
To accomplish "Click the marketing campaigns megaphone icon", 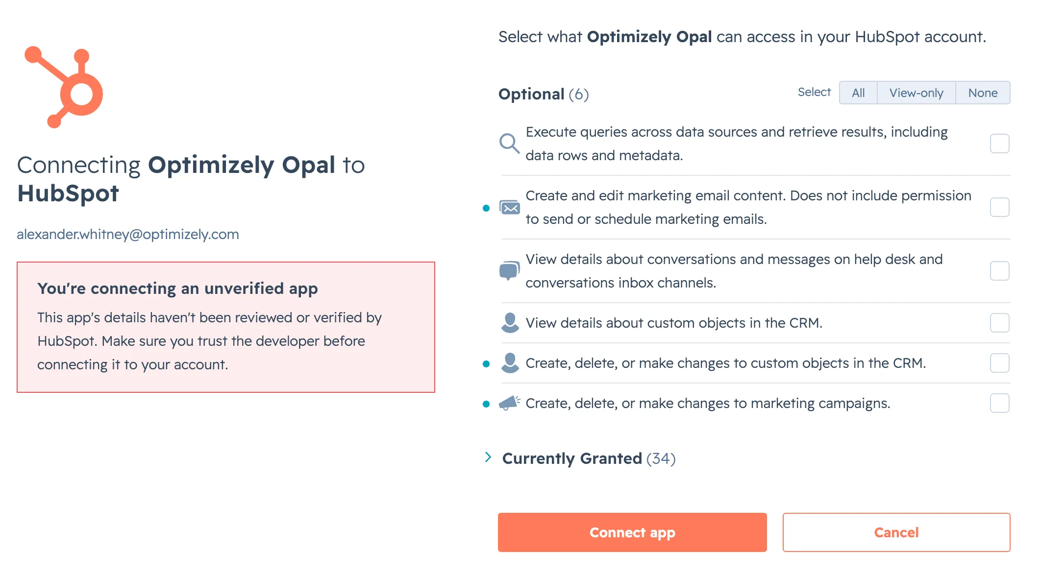I will [x=509, y=403].
